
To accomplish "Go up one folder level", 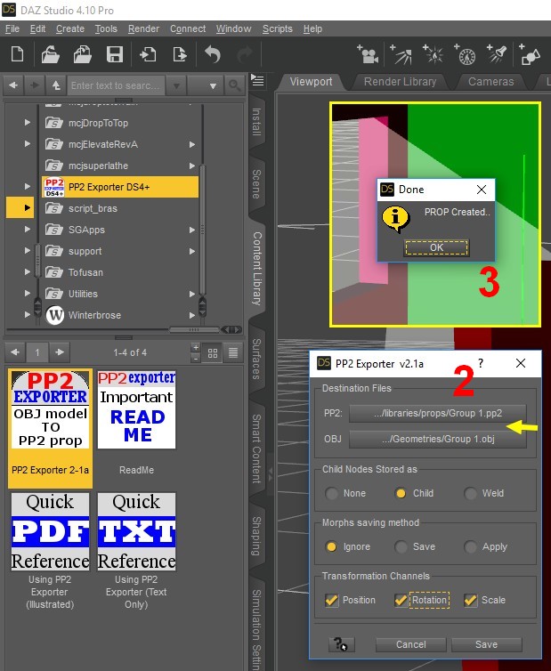I will [x=56, y=85].
